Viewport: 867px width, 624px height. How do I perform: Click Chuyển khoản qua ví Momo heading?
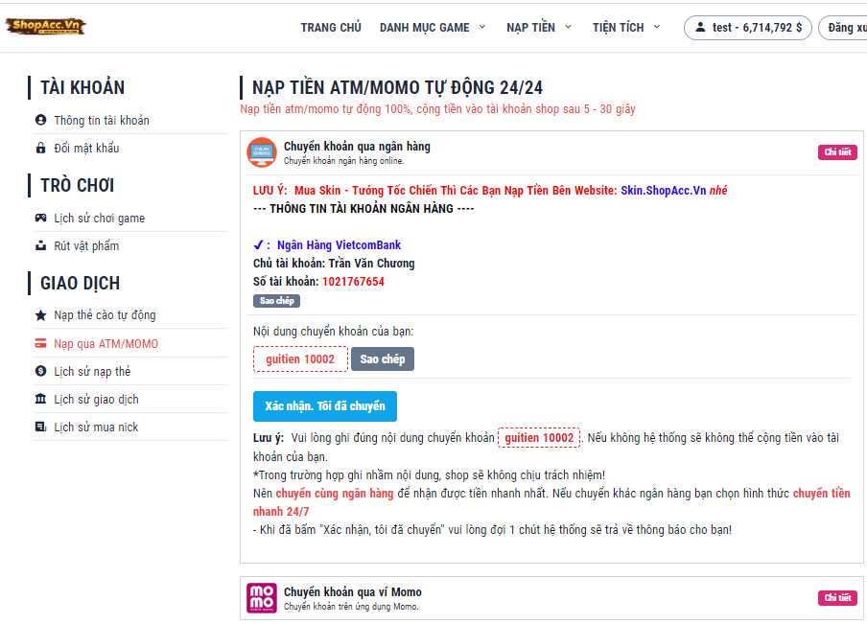[352, 592]
